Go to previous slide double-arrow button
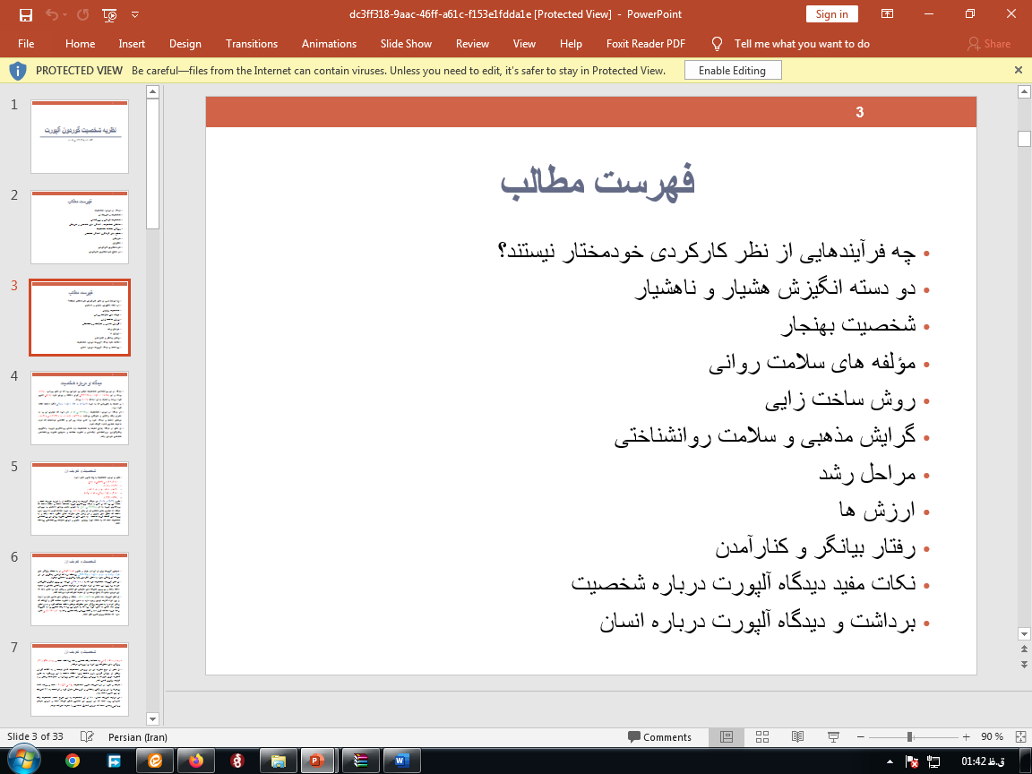This screenshot has width=1032, height=774. (1024, 650)
